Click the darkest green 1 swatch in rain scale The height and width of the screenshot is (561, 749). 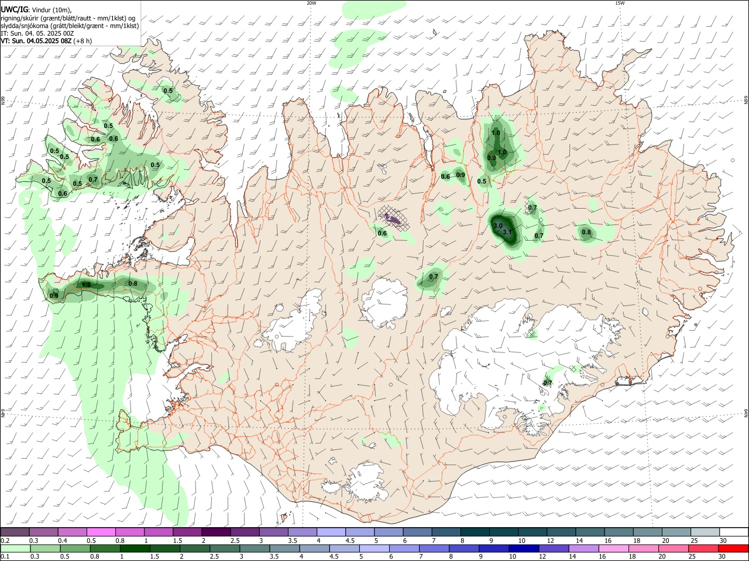(x=134, y=549)
